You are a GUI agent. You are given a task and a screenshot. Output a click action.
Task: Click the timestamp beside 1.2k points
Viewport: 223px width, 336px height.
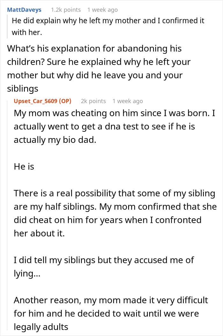point(103,10)
